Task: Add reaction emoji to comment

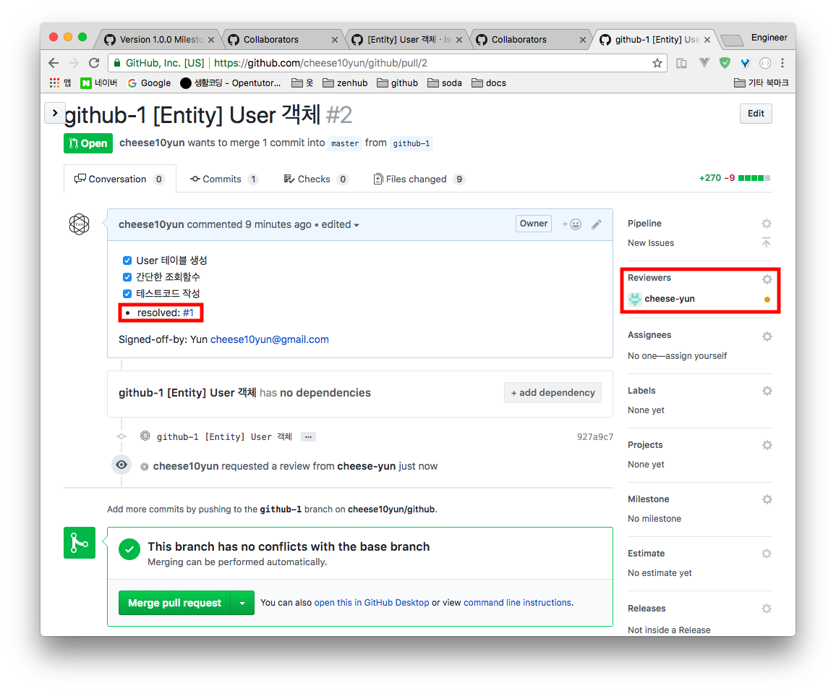Action: [571, 224]
